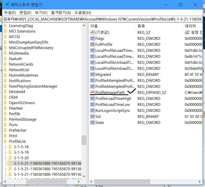Viewport: 205px width, 187px height.
Task: Click the tree pane scroll up arrow
Action: click(84, 26)
